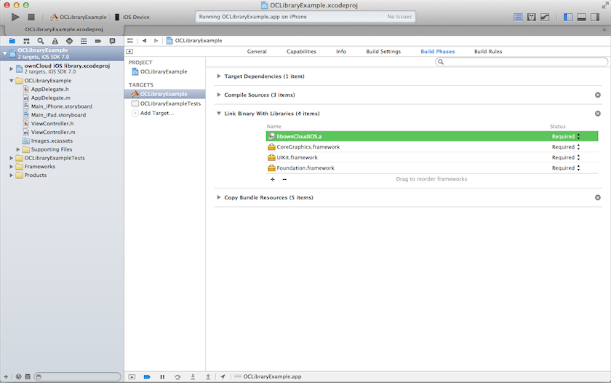Screen dimensions: 611x383
Task: Collapse Link Binary With Libraries section
Action: (219, 114)
